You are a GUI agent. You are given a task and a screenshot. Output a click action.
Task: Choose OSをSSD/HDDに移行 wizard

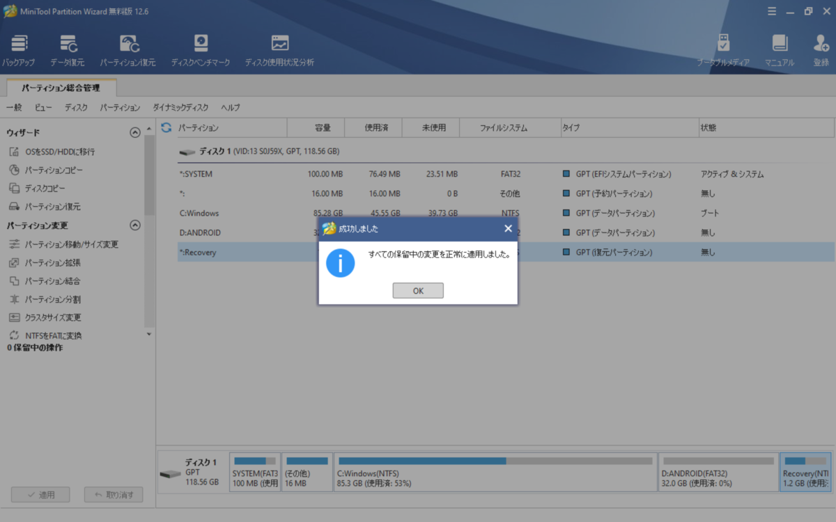click(53, 152)
